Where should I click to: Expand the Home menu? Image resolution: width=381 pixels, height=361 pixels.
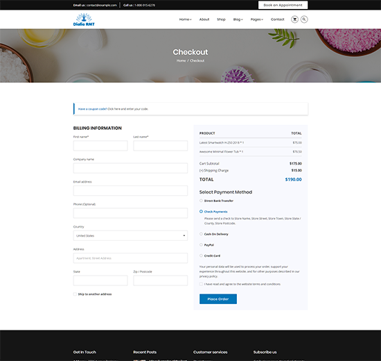click(x=185, y=19)
